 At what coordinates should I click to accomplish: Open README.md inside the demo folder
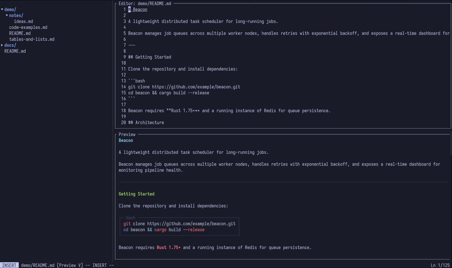click(20, 33)
